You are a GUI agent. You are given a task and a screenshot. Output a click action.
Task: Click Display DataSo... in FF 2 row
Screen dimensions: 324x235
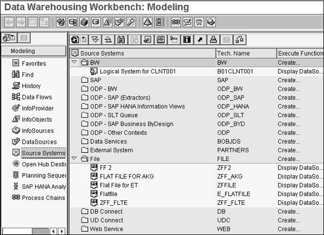click(300, 167)
